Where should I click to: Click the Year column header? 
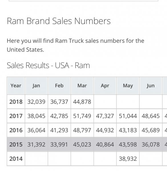16,85
